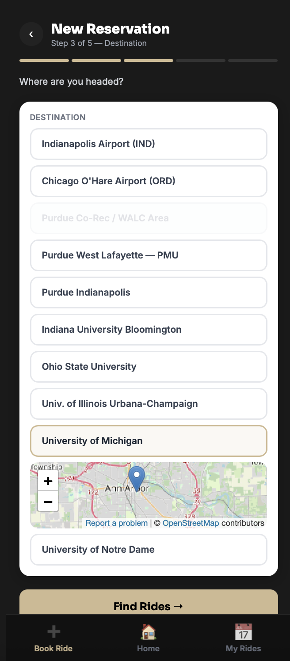Tap the Book Ride plus icon
Image resolution: width=290 pixels, height=661 pixels.
point(53,632)
